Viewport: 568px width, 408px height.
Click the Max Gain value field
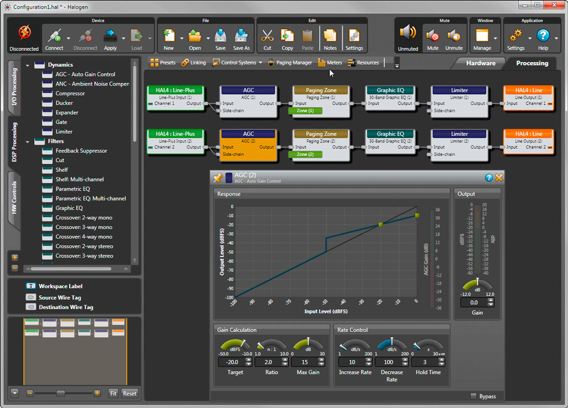304,362
